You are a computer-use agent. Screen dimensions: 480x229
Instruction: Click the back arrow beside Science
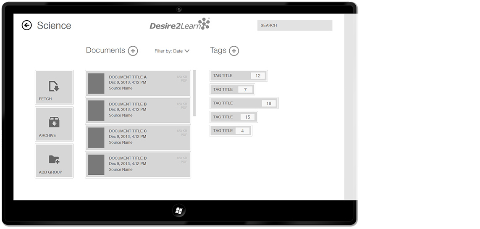pyautogui.click(x=26, y=26)
